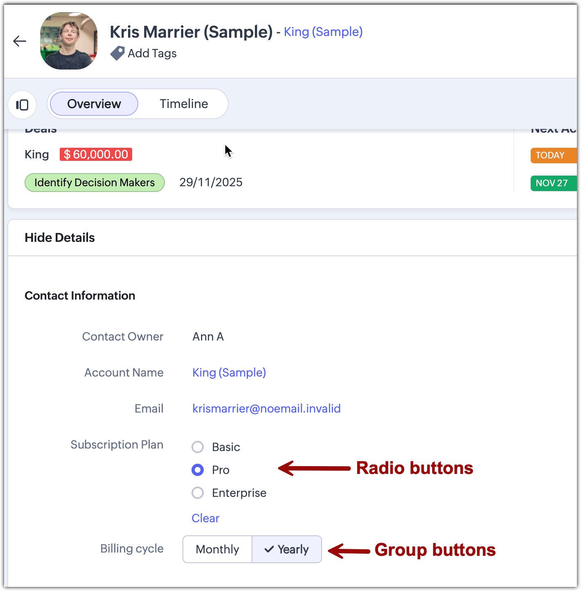This screenshot has width=581, height=591.
Task: Select the Pro subscription plan
Action: (x=198, y=470)
